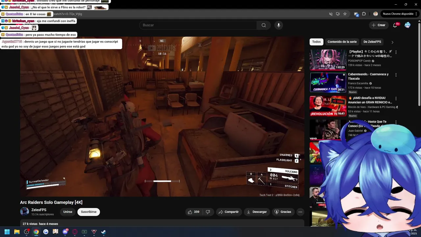Open Steam from the taskbar
This screenshot has width=421, height=237.
click(x=104, y=232)
